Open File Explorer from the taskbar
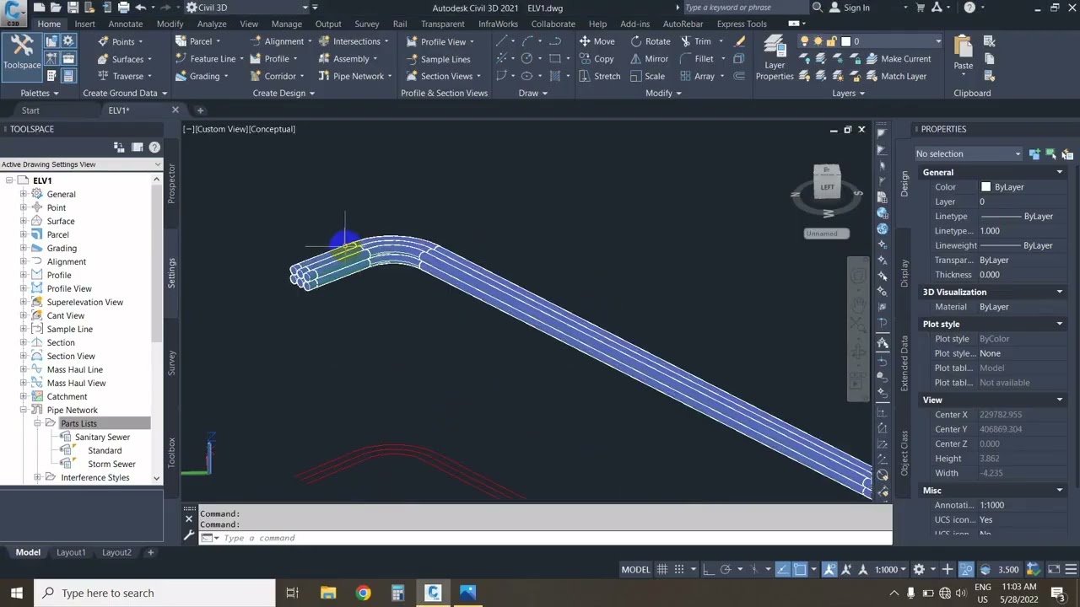 pyautogui.click(x=328, y=593)
